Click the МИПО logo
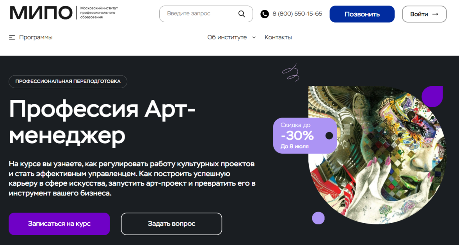The image size is (459, 245). coord(41,13)
